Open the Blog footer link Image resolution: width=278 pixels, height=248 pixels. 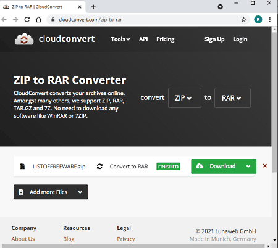coord(69,239)
